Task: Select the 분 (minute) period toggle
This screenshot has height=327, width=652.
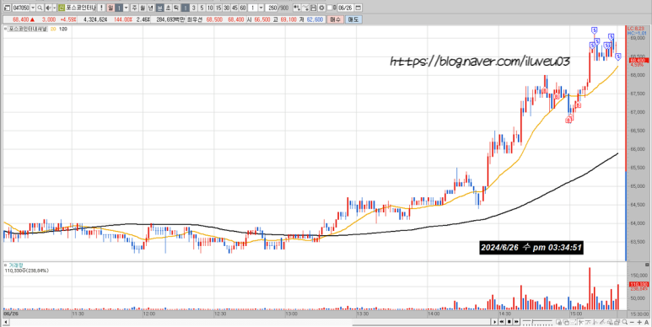Action: 159,8
